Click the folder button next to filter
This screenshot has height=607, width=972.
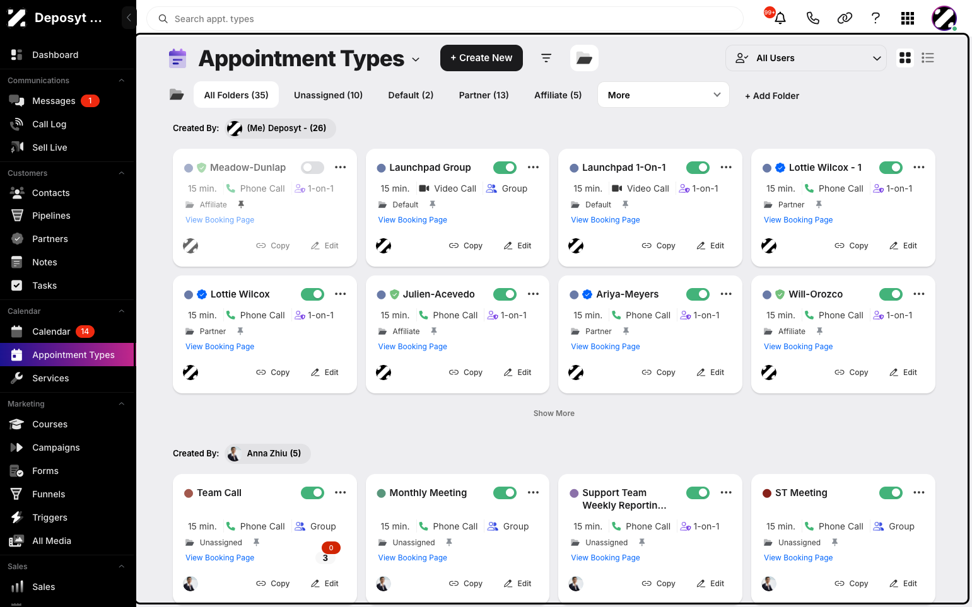pos(584,58)
